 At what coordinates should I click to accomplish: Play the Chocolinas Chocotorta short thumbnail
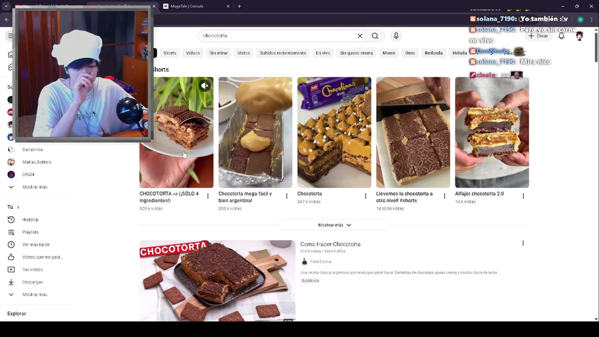coord(334,132)
